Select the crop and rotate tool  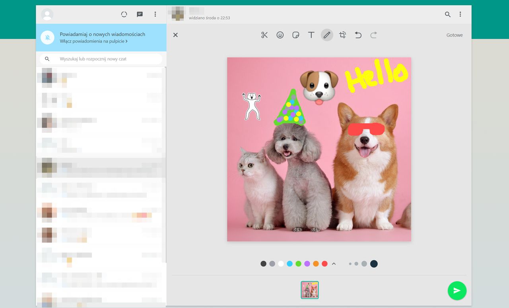point(342,35)
